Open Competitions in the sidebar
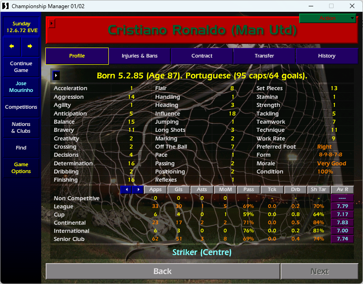The width and height of the screenshot is (363, 284). click(x=21, y=107)
